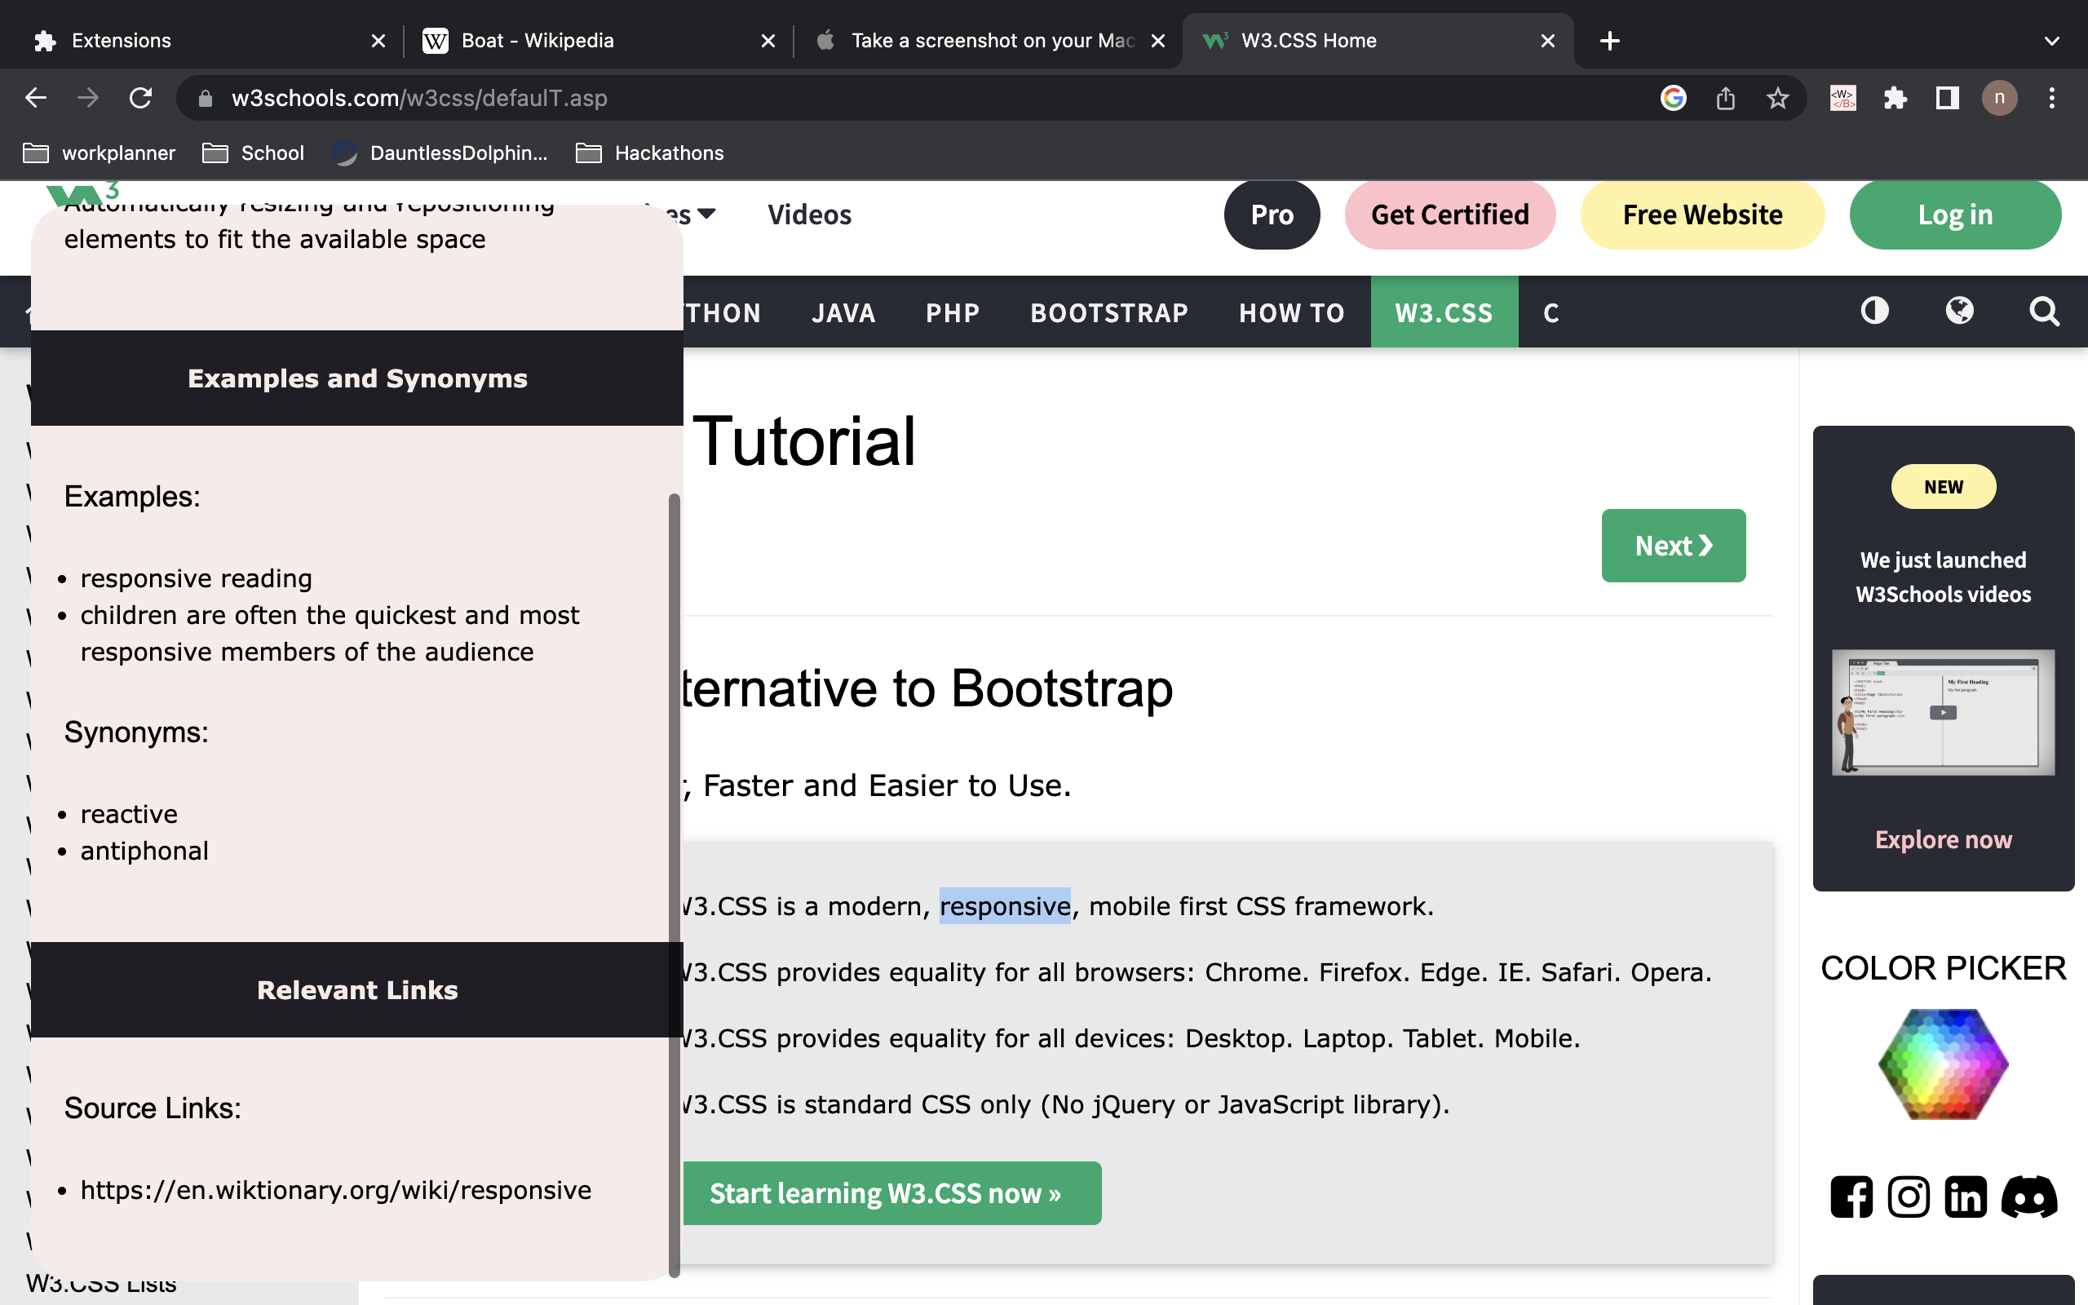Open the W/B extension icon
Screen dimensions: 2088x1305
1843,98
